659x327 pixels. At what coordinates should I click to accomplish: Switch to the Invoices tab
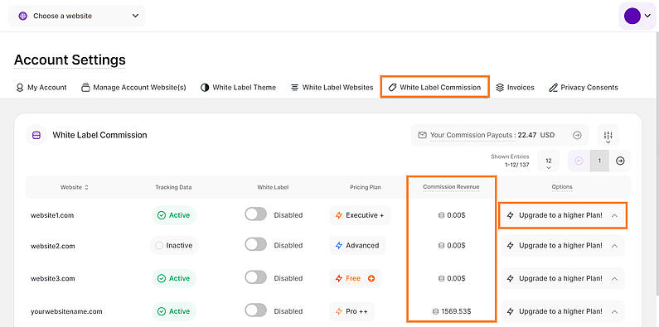(515, 87)
